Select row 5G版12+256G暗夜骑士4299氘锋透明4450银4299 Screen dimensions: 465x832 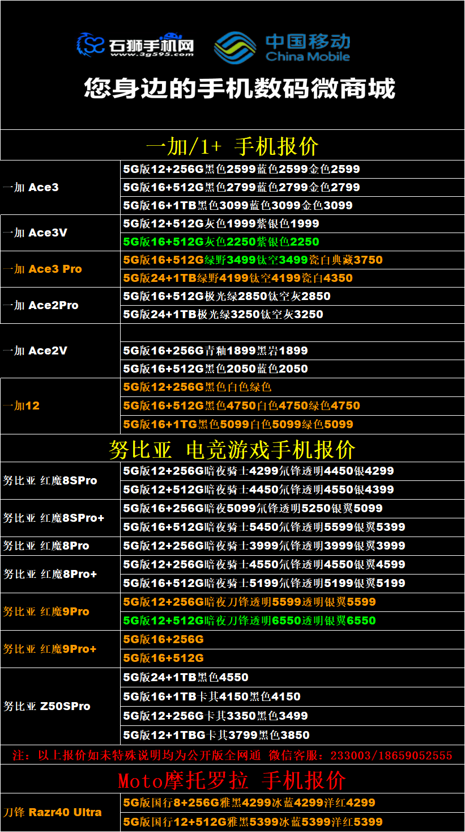click(292, 471)
